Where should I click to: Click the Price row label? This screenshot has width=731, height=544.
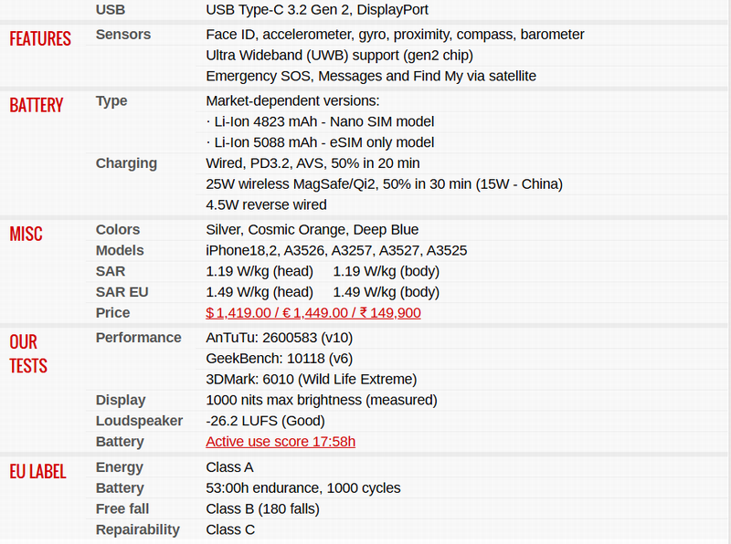coord(112,313)
